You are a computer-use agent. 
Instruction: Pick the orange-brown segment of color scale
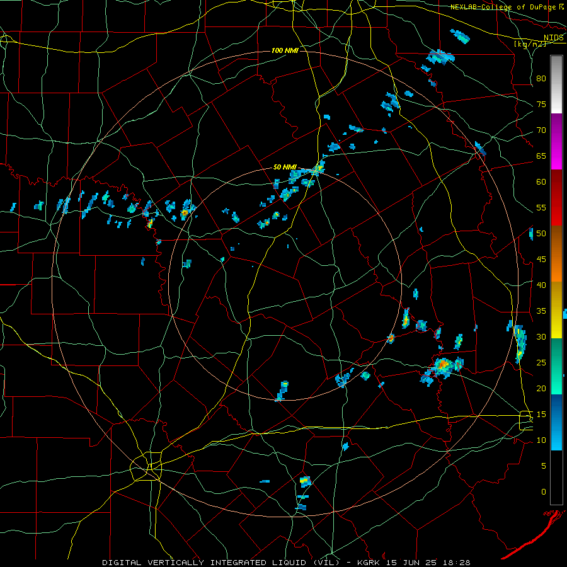556,254
